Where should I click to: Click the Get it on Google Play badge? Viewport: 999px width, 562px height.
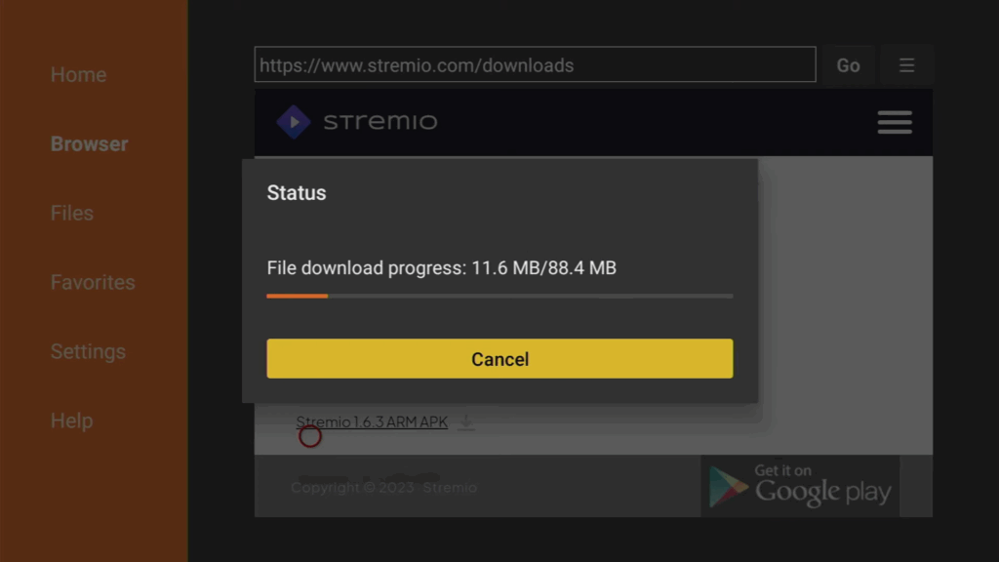pyautogui.click(x=800, y=486)
